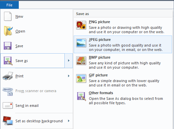Expand the Print submenu arrow
Viewport: 174px width, 129px height.
pos(69,76)
